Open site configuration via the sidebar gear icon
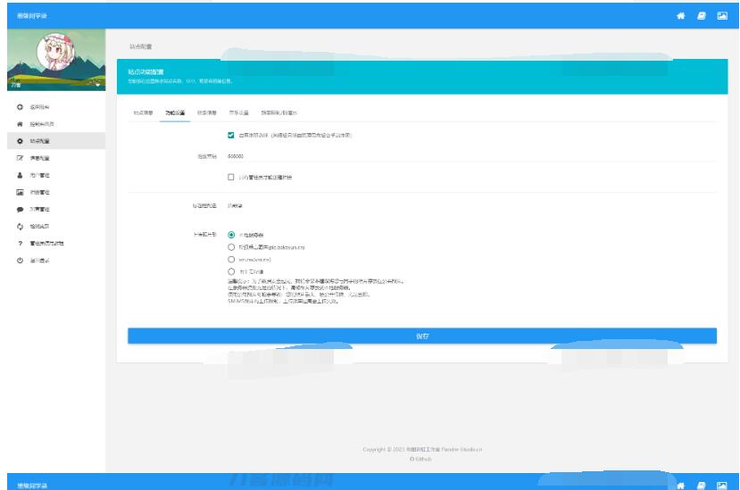This screenshot has height=490, width=740. 20,141
